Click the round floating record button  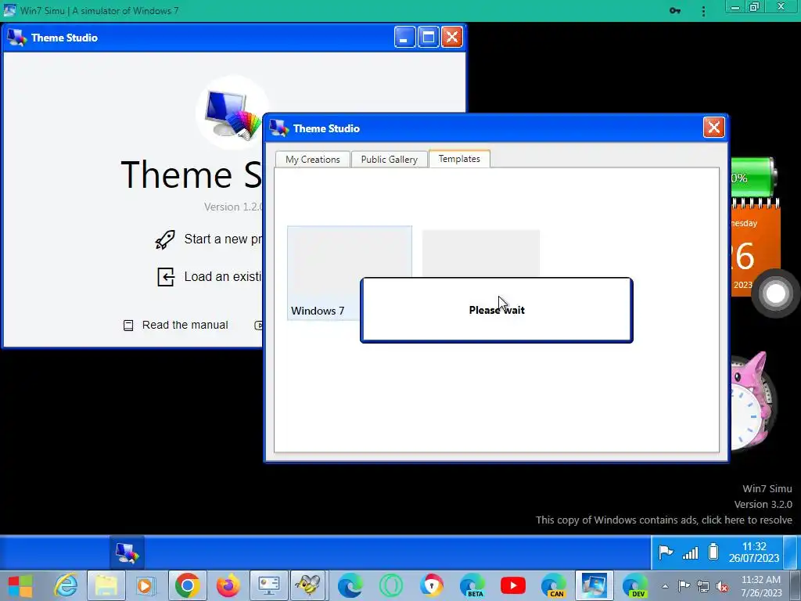775,293
